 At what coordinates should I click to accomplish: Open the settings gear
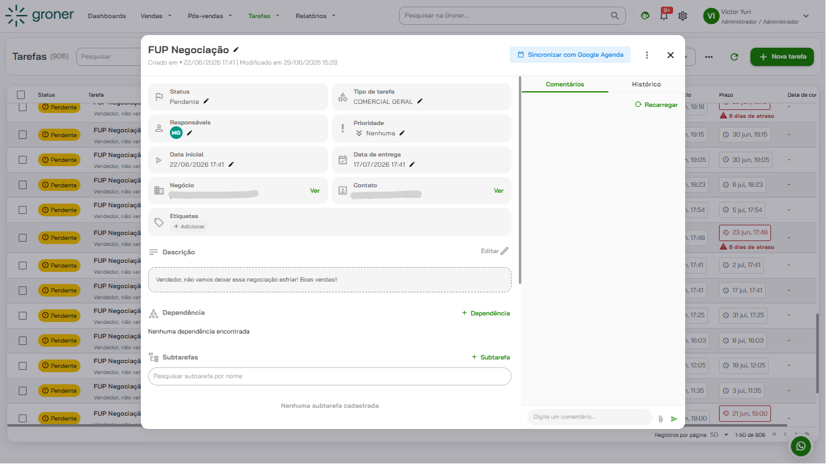683,16
